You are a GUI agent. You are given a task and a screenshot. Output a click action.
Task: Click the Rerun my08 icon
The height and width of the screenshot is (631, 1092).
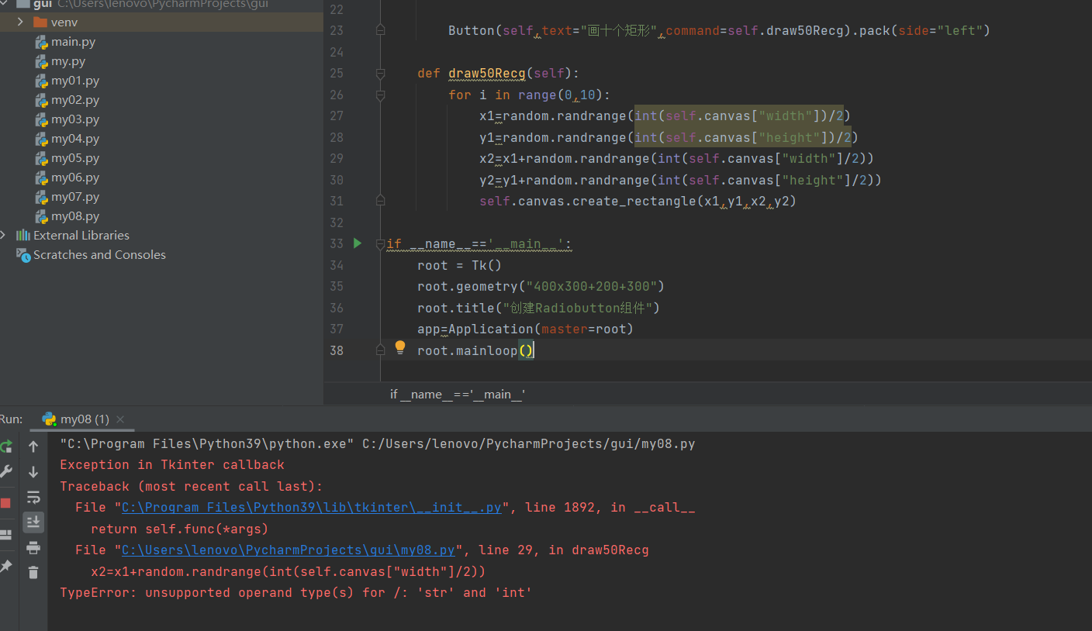coord(5,447)
